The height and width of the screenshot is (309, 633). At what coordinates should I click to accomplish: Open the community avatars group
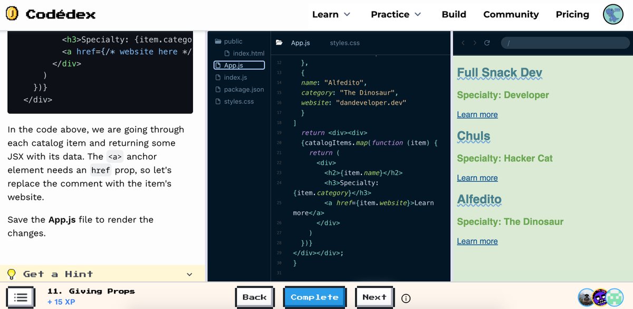click(601, 297)
